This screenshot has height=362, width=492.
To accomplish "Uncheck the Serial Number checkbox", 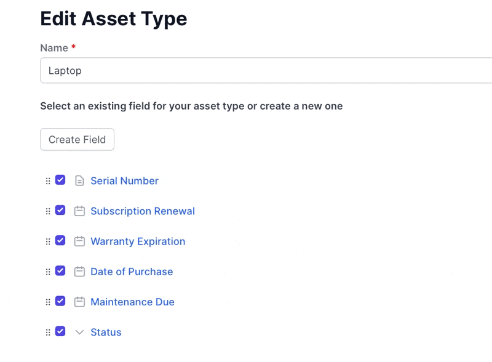I will [x=60, y=180].
